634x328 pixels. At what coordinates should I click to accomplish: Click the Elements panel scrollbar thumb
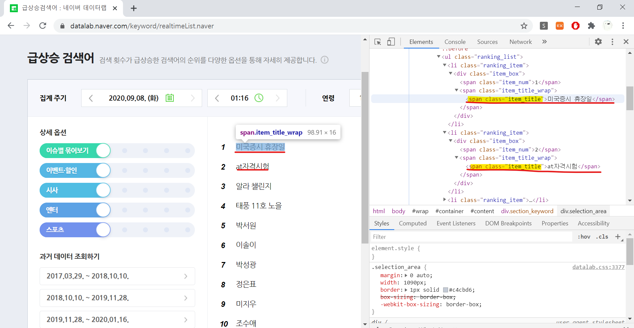(x=630, y=98)
